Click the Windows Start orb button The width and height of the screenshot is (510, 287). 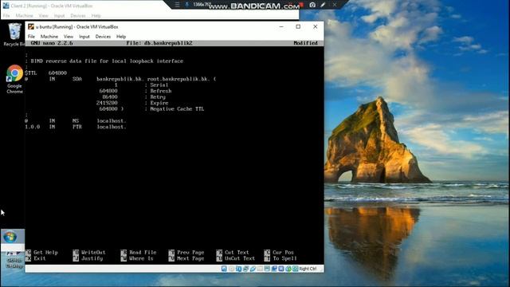[10, 237]
